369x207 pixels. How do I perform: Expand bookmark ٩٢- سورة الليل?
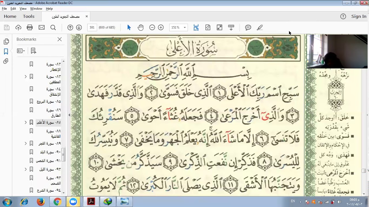25,170
